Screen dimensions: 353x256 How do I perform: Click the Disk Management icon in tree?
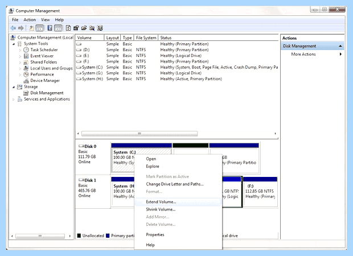tap(26, 93)
